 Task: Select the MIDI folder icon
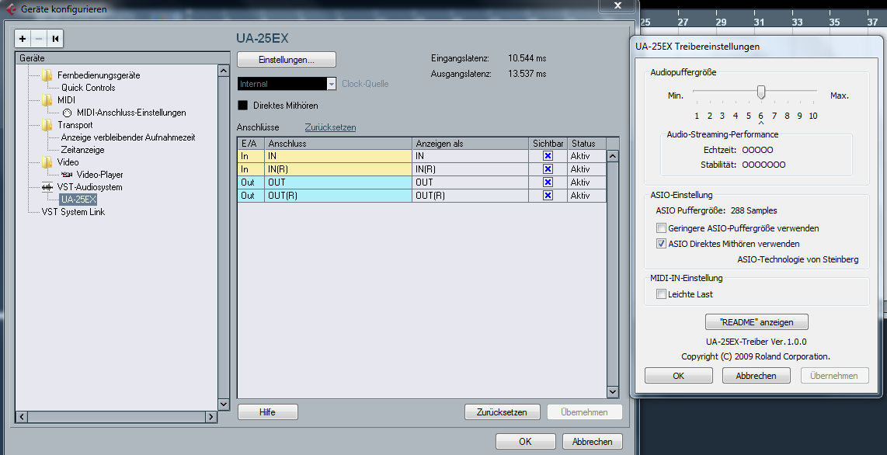(x=47, y=100)
